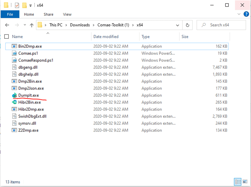Viewport: 251px width, 187px height.
Task: Select the Hibr2Dmp.exe file name
Action: click(31, 109)
